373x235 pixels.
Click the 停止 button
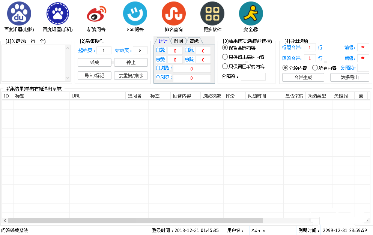point(131,63)
